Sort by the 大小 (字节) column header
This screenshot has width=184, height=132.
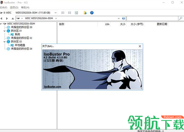tap(137, 24)
